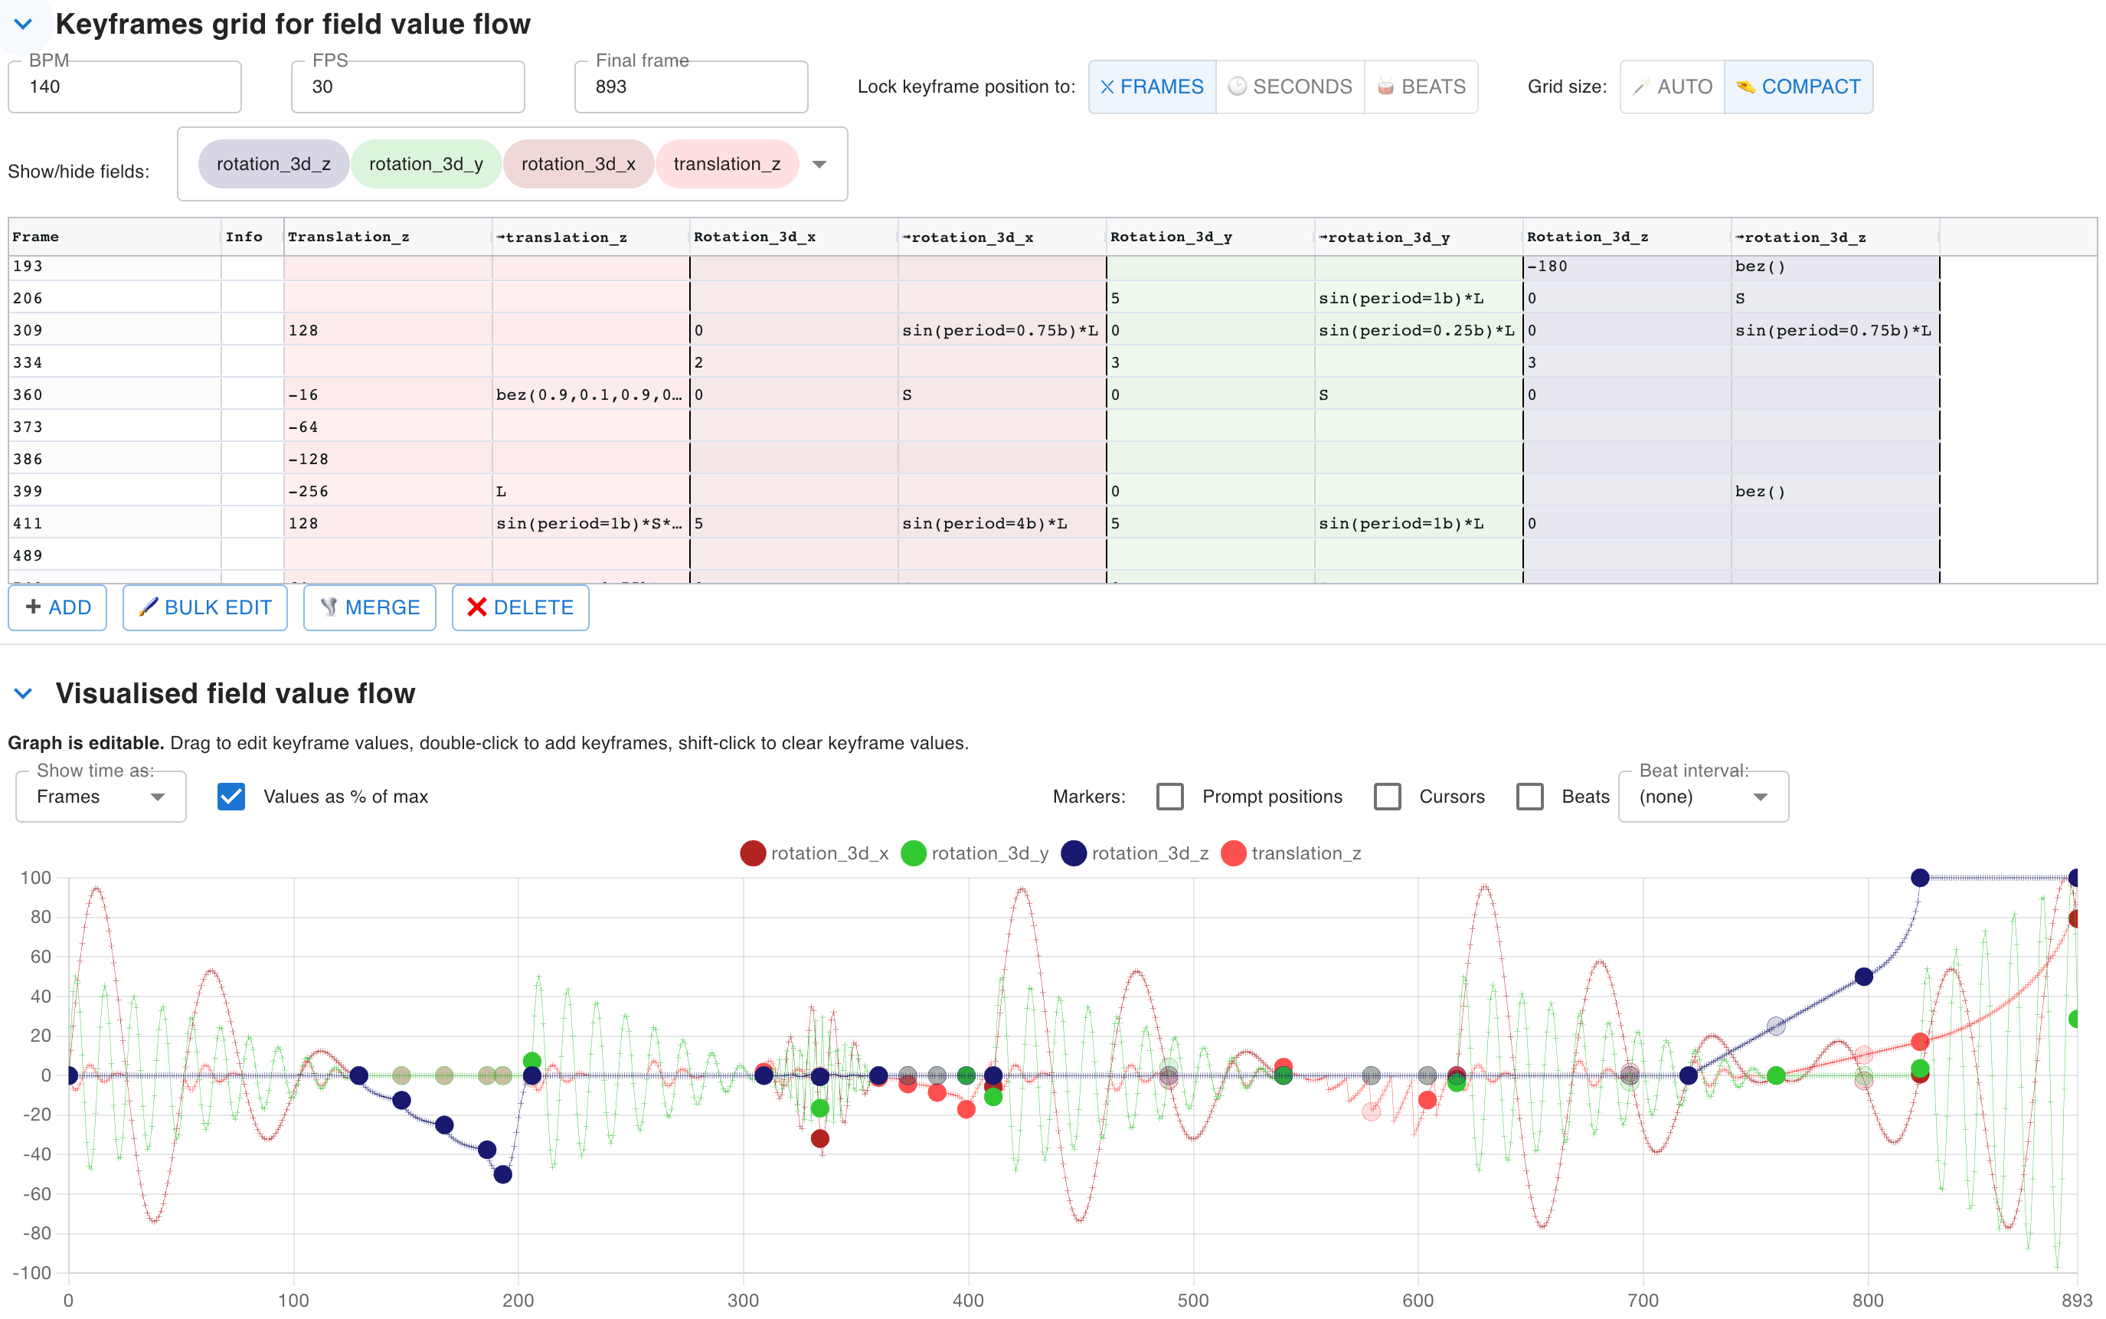Click the sin(period=0.25b)*L cell
This screenshot has width=2106, height=1319.
pos(1419,331)
